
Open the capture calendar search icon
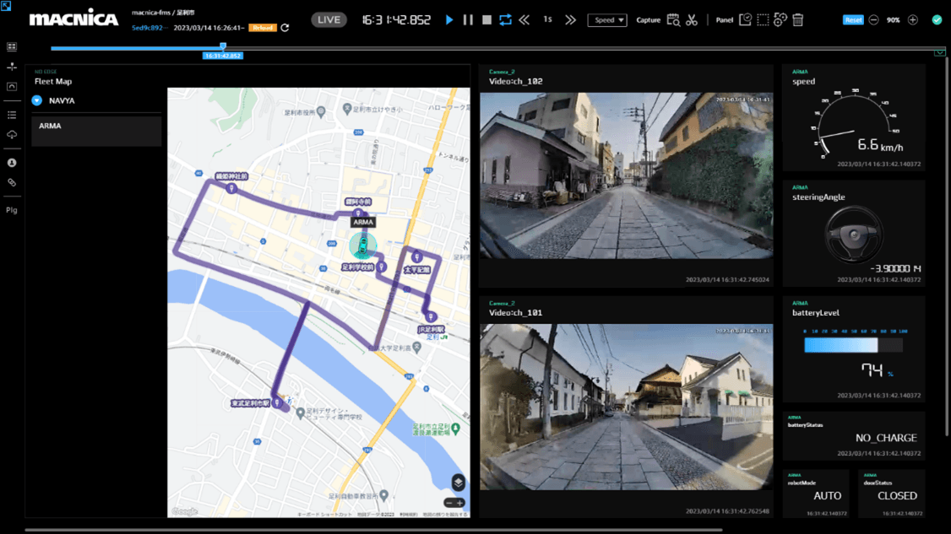click(x=673, y=19)
